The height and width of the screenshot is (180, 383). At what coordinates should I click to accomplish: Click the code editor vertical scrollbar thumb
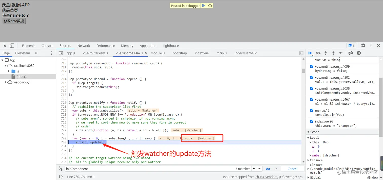(303, 70)
